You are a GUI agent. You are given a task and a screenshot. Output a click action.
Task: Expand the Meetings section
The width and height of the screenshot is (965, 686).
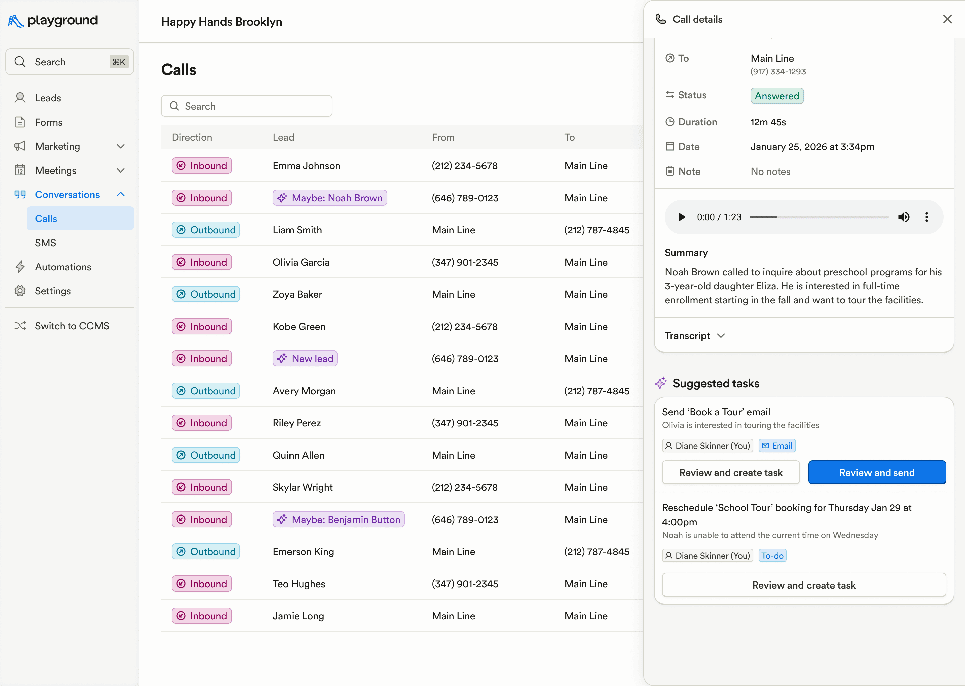pyautogui.click(x=121, y=170)
